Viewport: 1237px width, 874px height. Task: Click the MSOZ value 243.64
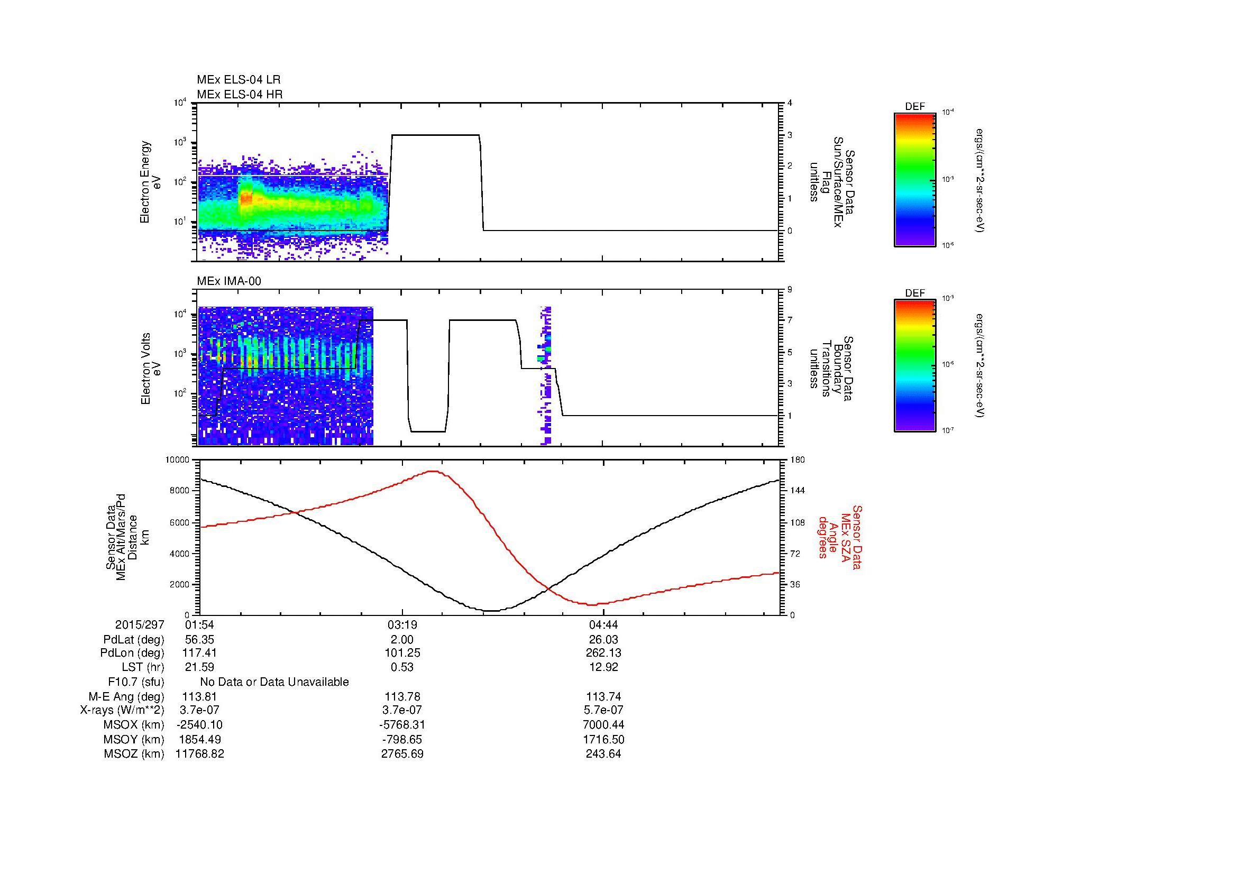[x=603, y=754]
